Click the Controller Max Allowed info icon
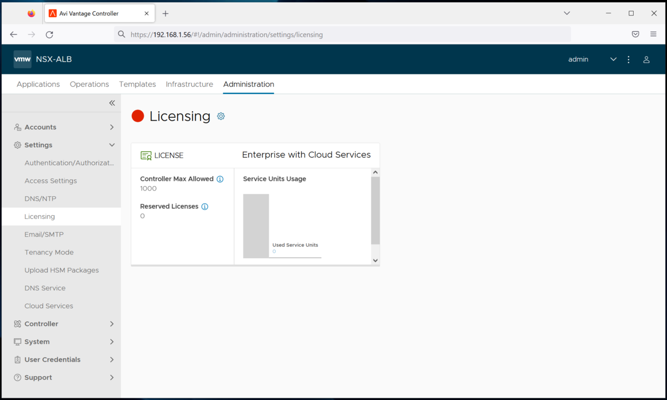This screenshot has width=667, height=400. 220,179
